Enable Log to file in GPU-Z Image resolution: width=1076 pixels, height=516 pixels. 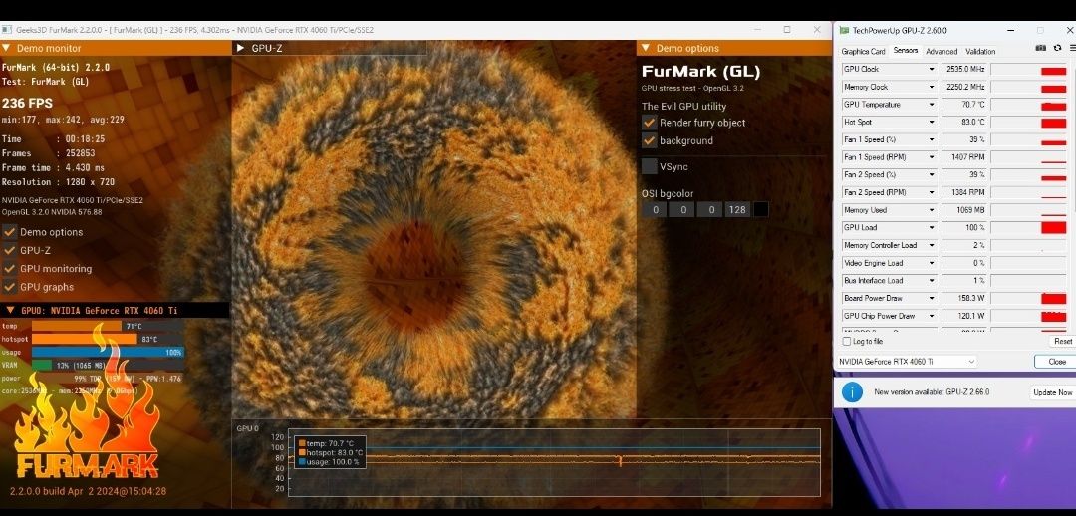click(846, 341)
